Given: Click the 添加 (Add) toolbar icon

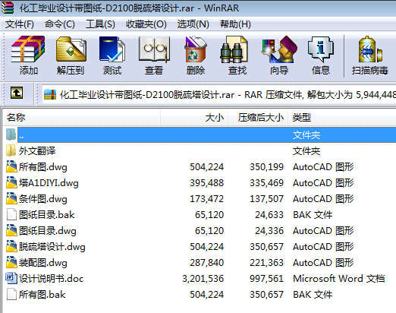Looking at the screenshot, I should click(28, 49).
